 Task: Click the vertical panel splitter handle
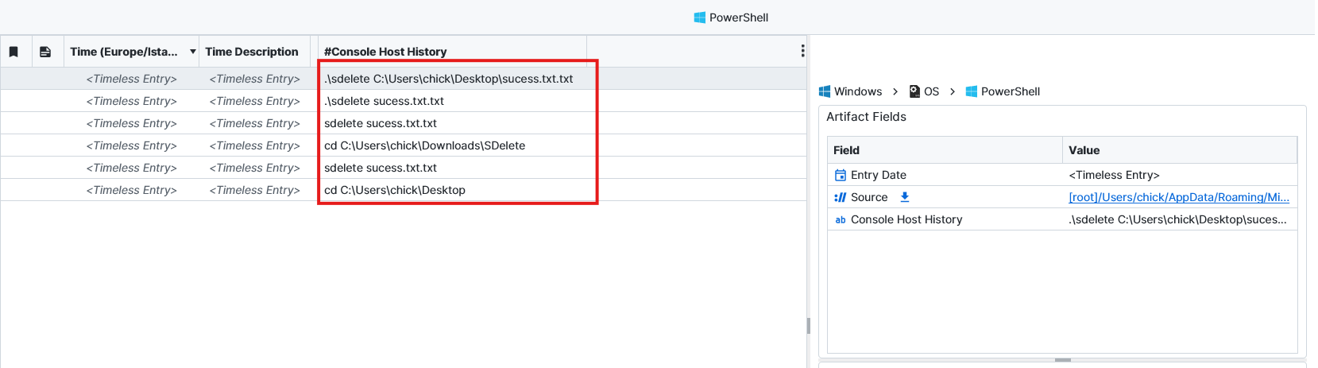click(808, 325)
